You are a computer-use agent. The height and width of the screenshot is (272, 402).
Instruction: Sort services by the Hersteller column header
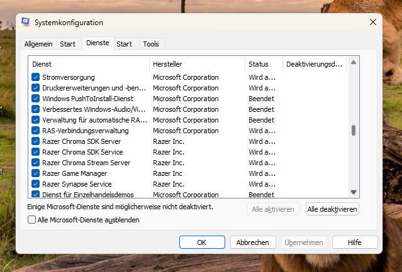pos(196,64)
